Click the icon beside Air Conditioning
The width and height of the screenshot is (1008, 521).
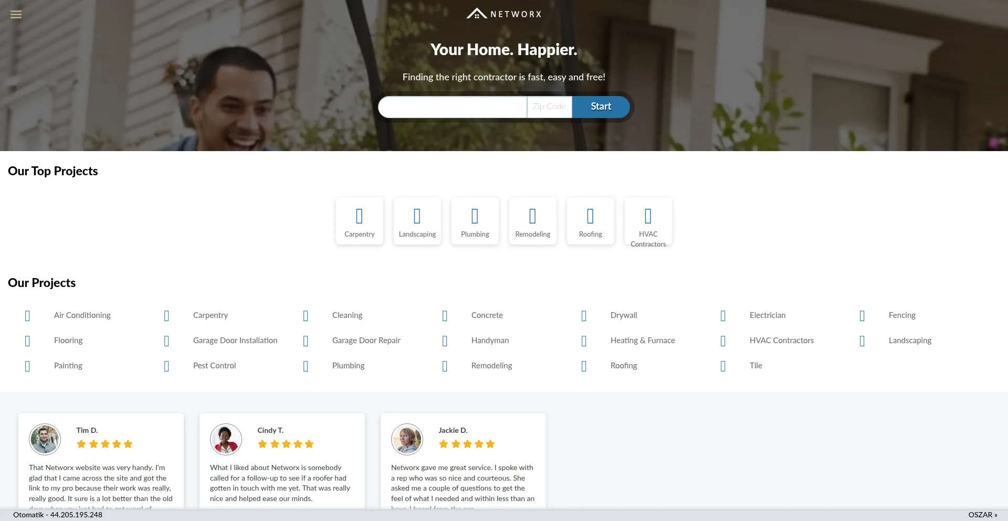(x=27, y=315)
